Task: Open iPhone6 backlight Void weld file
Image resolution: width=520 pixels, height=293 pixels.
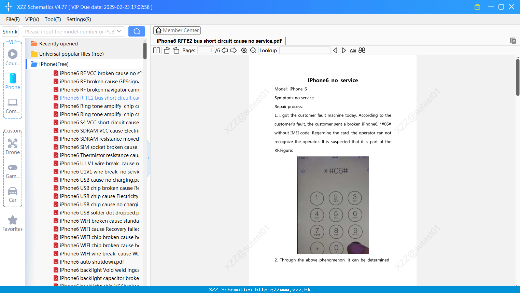Action: point(96,270)
